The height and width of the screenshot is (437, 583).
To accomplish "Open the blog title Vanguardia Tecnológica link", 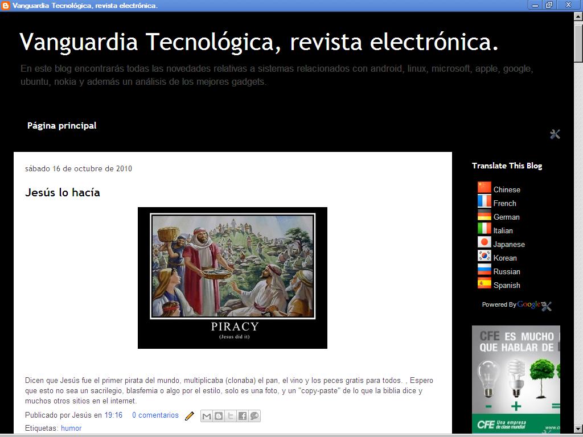I will click(x=259, y=41).
